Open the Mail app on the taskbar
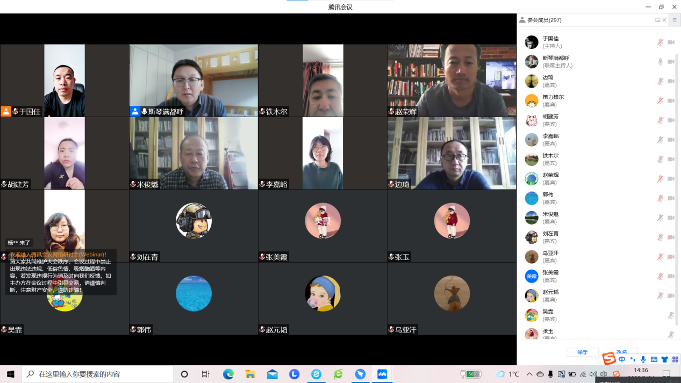 273,374
